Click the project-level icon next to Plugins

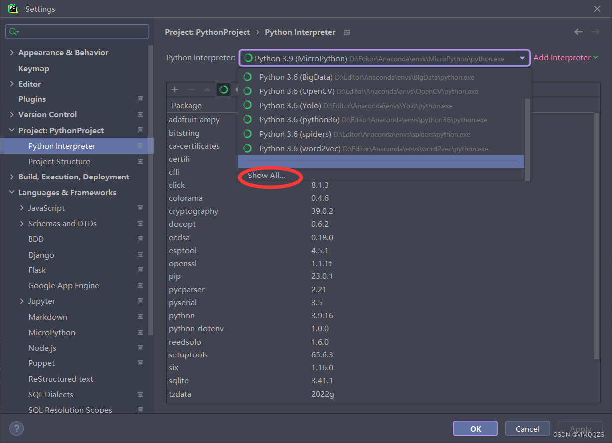tap(140, 99)
